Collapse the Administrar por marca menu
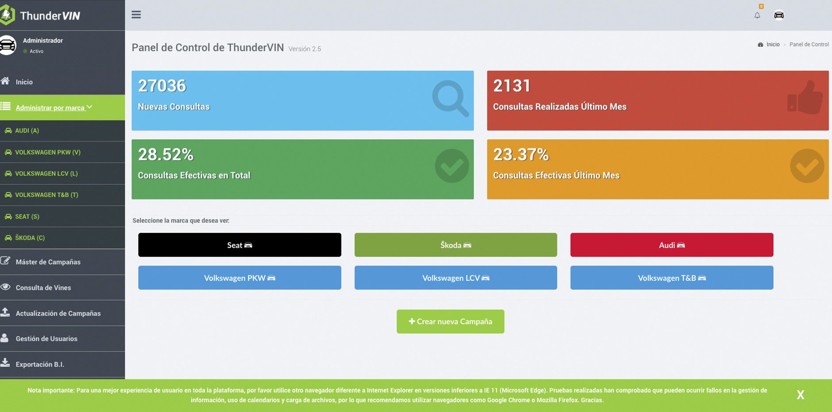 pos(54,107)
